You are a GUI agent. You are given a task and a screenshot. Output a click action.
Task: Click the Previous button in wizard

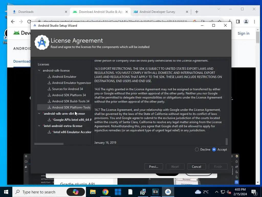coord(154,167)
